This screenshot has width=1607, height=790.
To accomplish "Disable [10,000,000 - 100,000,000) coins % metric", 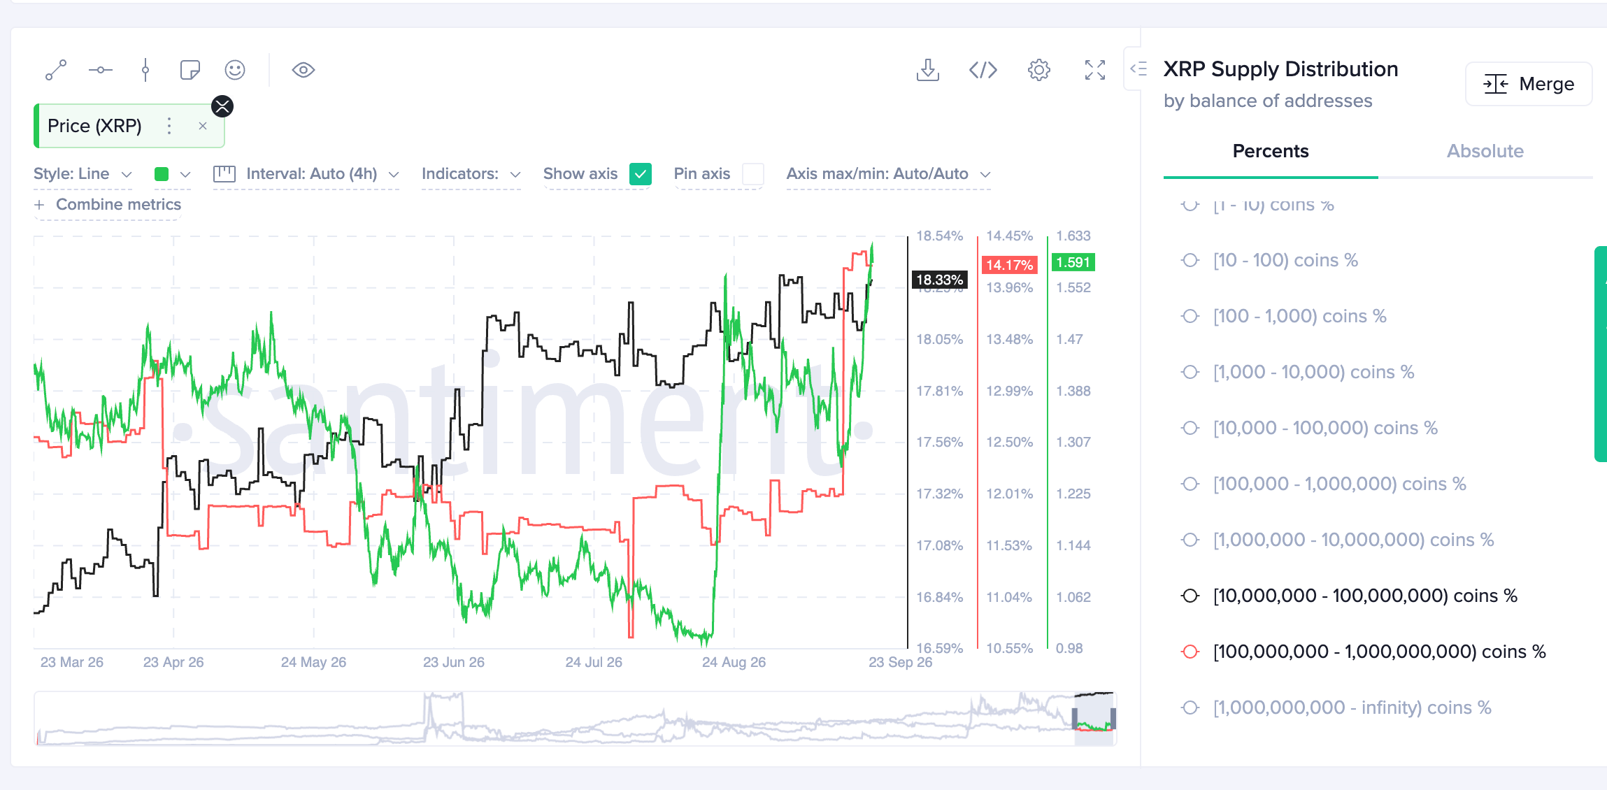I will point(1349,596).
